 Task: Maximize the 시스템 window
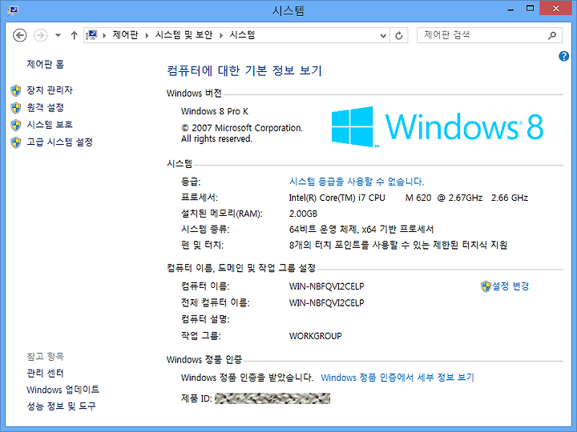coord(530,9)
